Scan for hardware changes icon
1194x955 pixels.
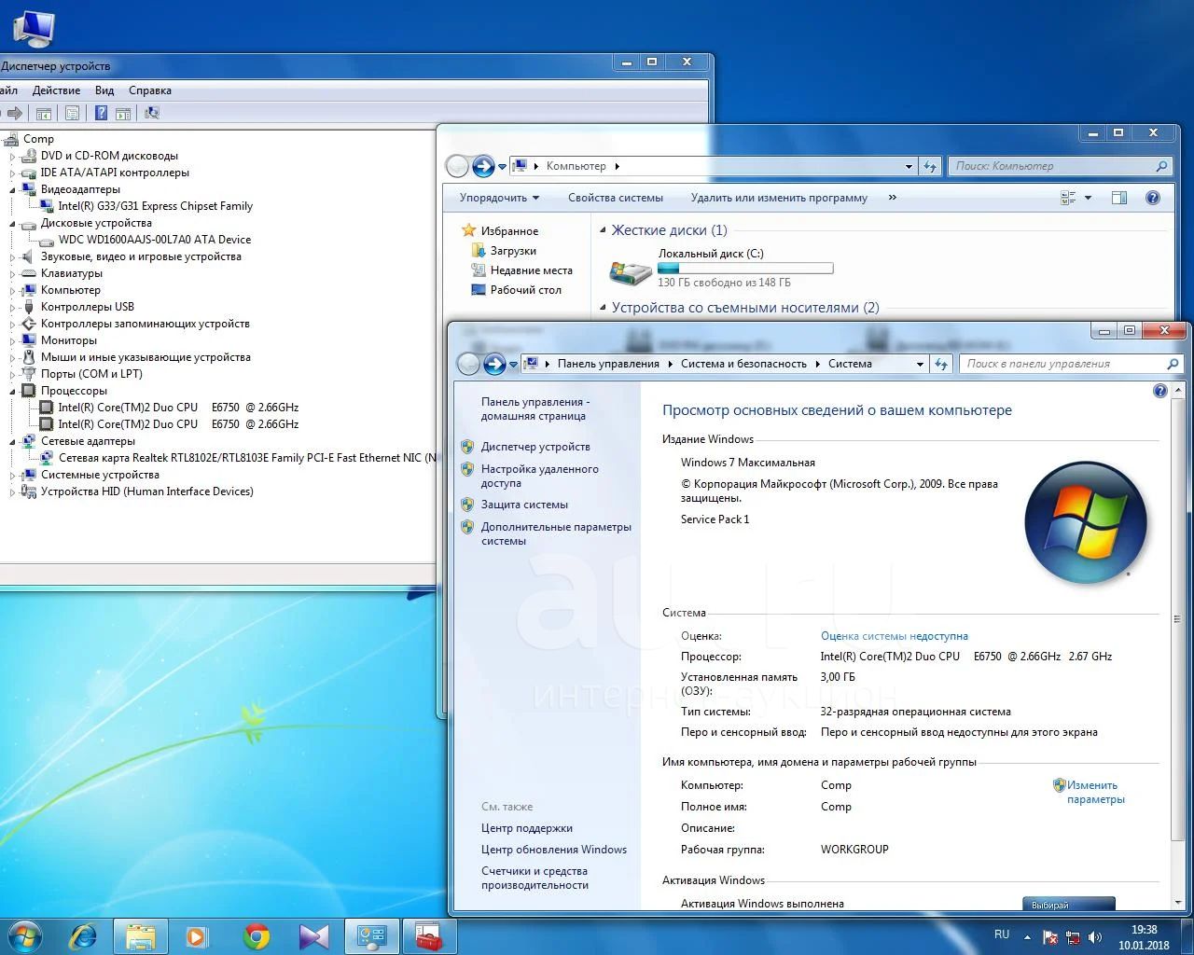pyautogui.click(x=152, y=113)
